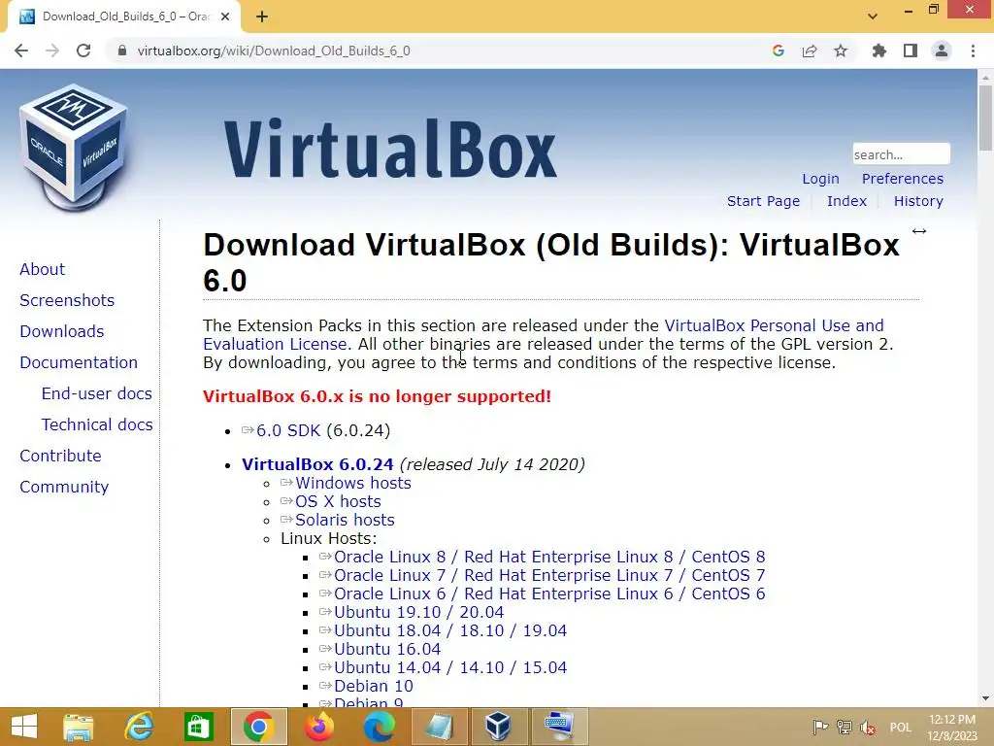Click the VirtualBox cube logo

pyautogui.click(x=72, y=148)
